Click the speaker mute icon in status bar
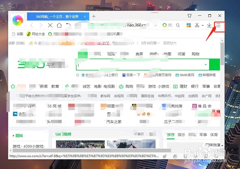The height and width of the screenshot is (169, 240). [x=195, y=156]
